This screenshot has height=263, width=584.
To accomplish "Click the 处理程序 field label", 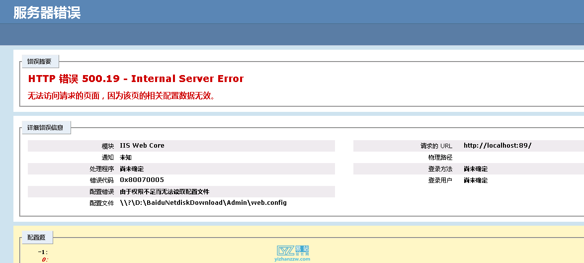I will point(102,169).
